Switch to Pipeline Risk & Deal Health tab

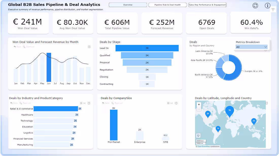[167, 5]
